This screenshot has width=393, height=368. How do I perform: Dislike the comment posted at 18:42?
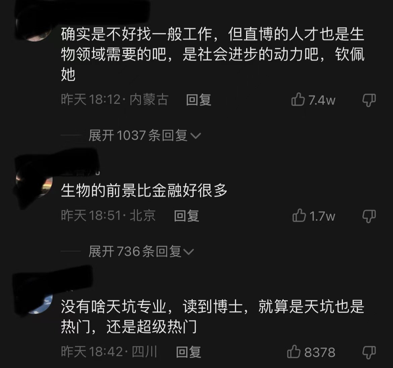tap(369, 352)
